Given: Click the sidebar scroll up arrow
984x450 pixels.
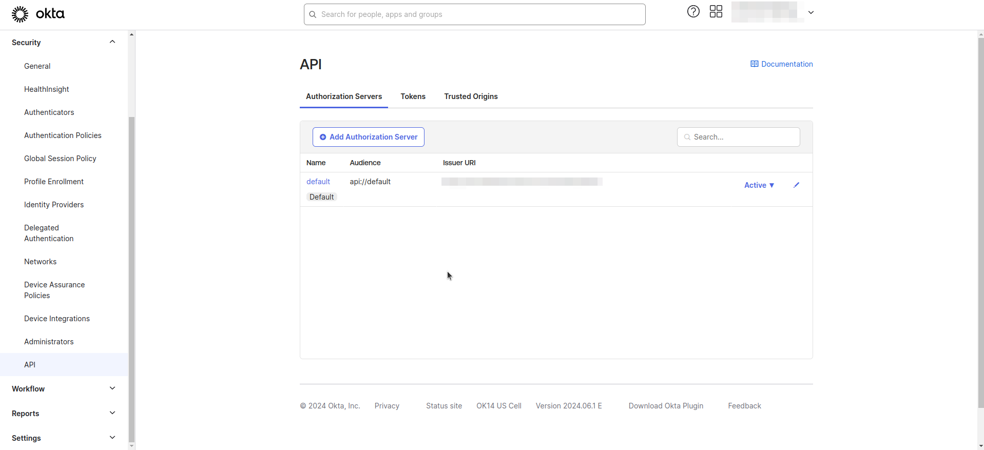Looking at the screenshot, I should [x=131, y=34].
